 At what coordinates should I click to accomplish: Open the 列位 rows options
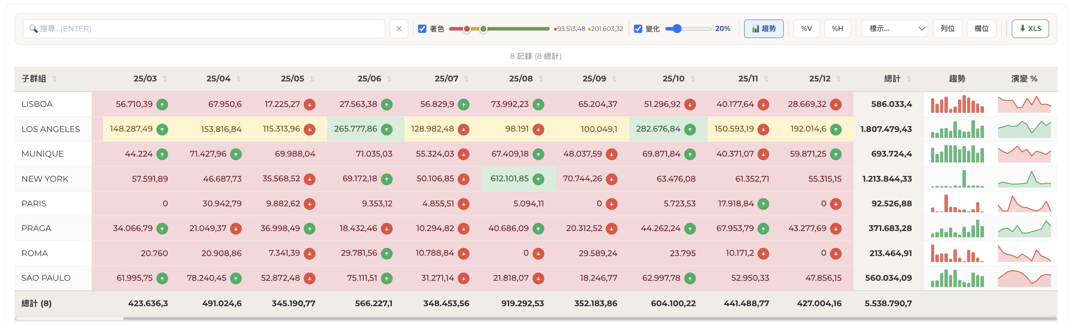(948, 29)
